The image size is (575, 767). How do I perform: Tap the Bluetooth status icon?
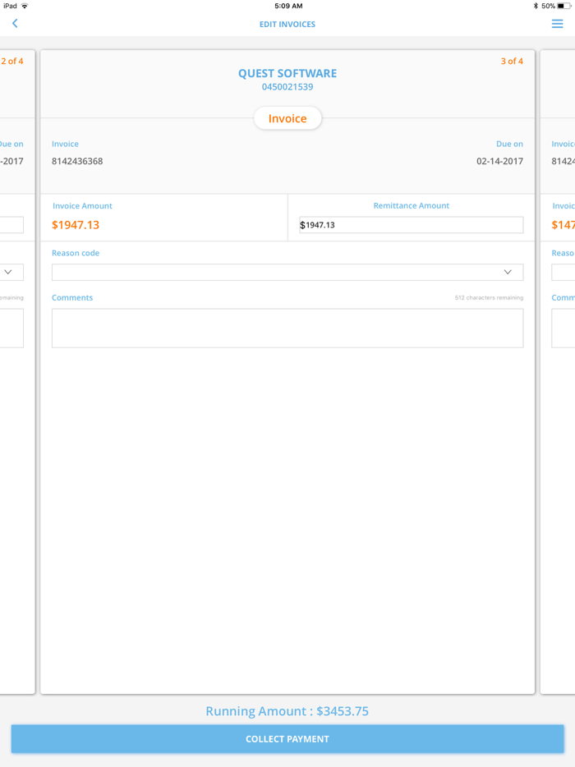pos(536,6)
